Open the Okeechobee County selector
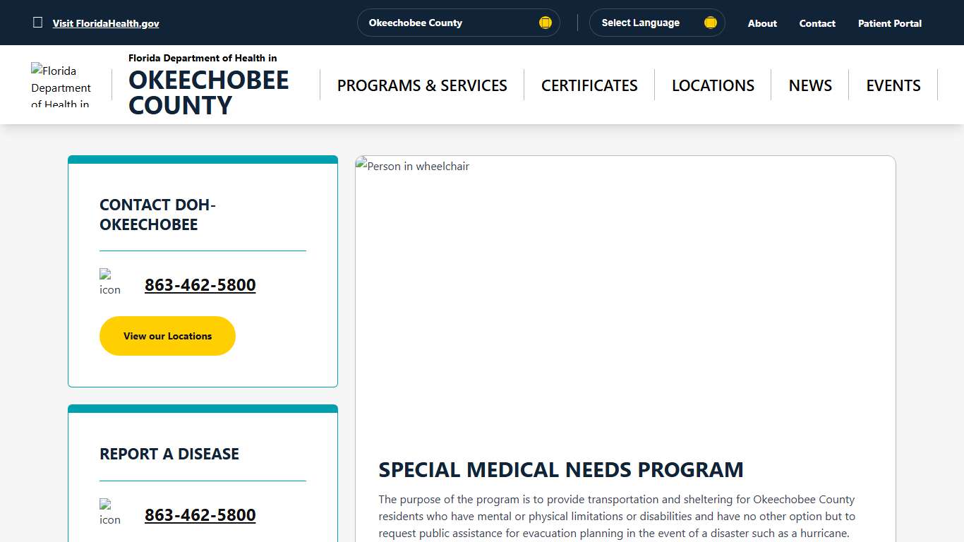 [x=458, y=22]
